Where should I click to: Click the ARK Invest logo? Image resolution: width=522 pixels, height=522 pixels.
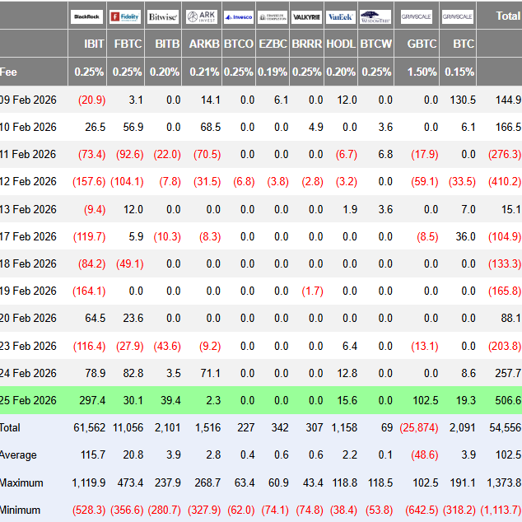coord(203,16)
